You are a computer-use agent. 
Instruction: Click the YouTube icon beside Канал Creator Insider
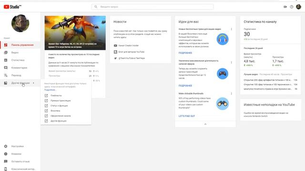coord(115,46)
